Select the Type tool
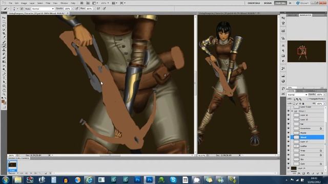 (4, 78)
